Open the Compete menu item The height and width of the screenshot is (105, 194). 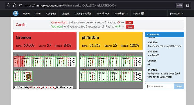click(51, 13)
